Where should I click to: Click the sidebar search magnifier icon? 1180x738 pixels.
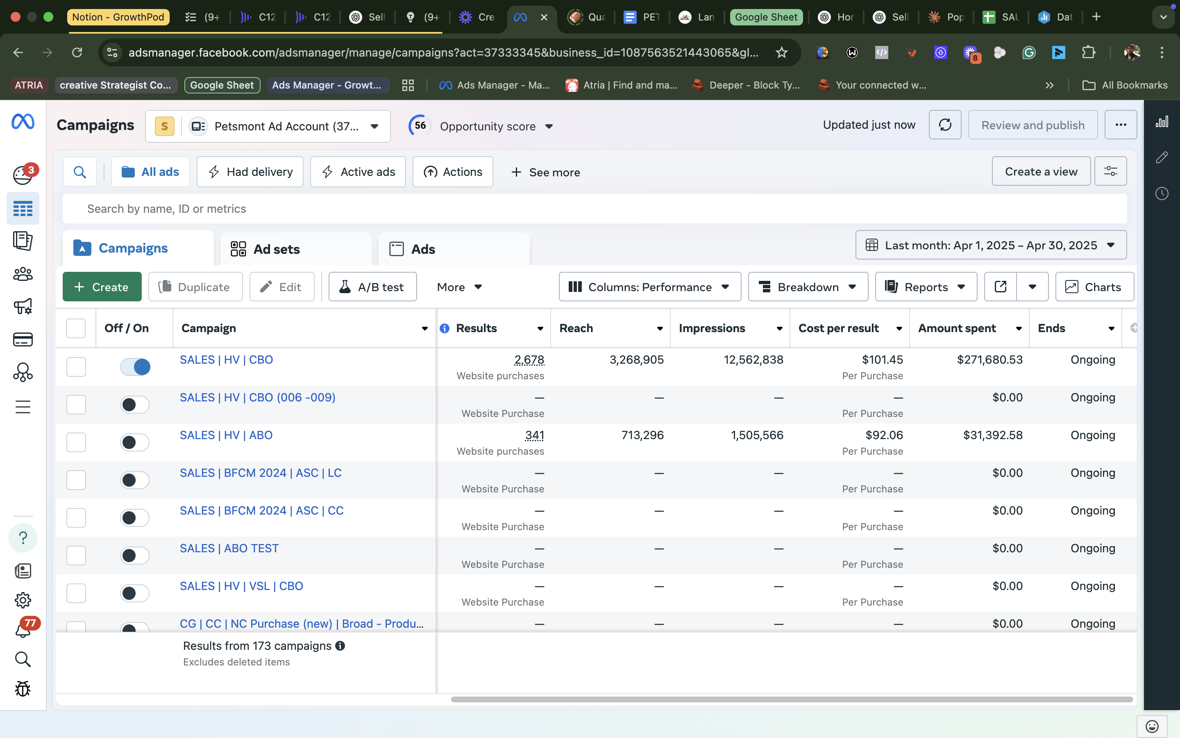[23, 659]
